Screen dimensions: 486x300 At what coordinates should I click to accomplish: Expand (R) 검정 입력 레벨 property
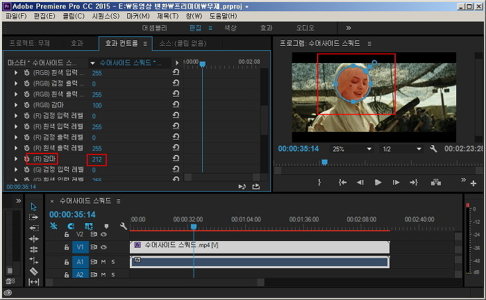(16, 115)
